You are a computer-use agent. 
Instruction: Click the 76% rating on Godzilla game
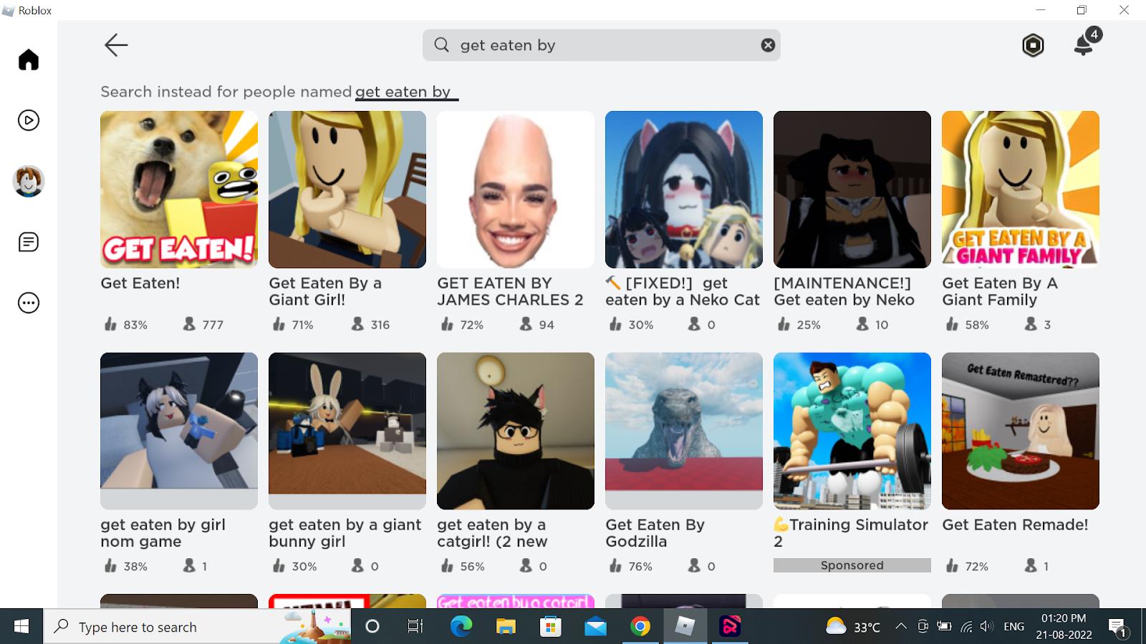[x=630, y=567]
